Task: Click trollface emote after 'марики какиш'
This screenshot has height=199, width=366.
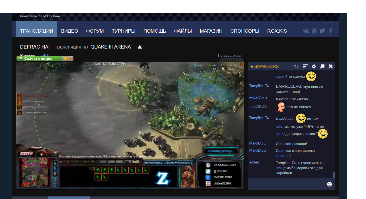Action: 323,134
